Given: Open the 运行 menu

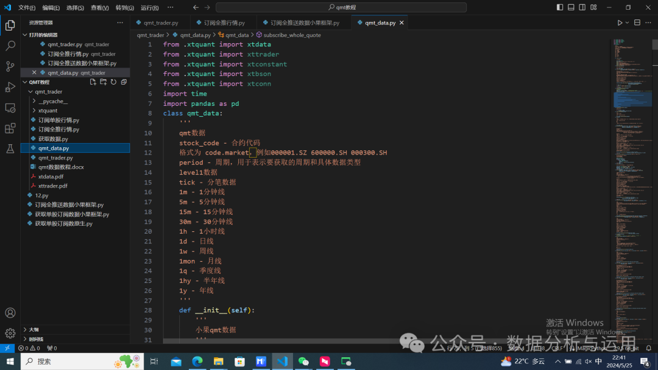Looking at the screenshot, I should 148,7.
